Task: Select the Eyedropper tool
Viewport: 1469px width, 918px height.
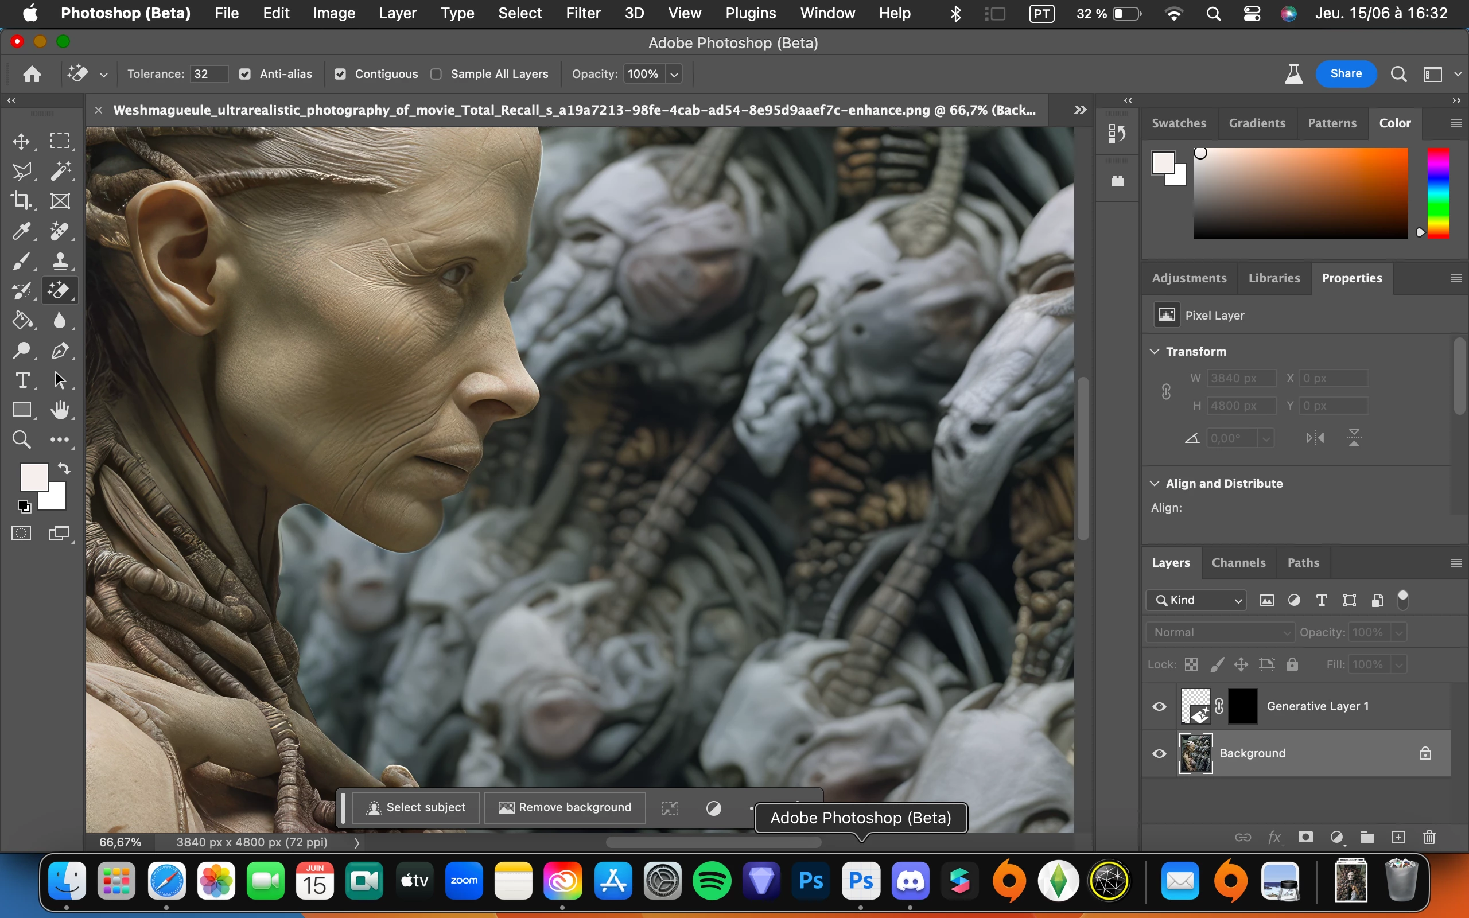Action: pyautogui.click(x=21, y=231)
